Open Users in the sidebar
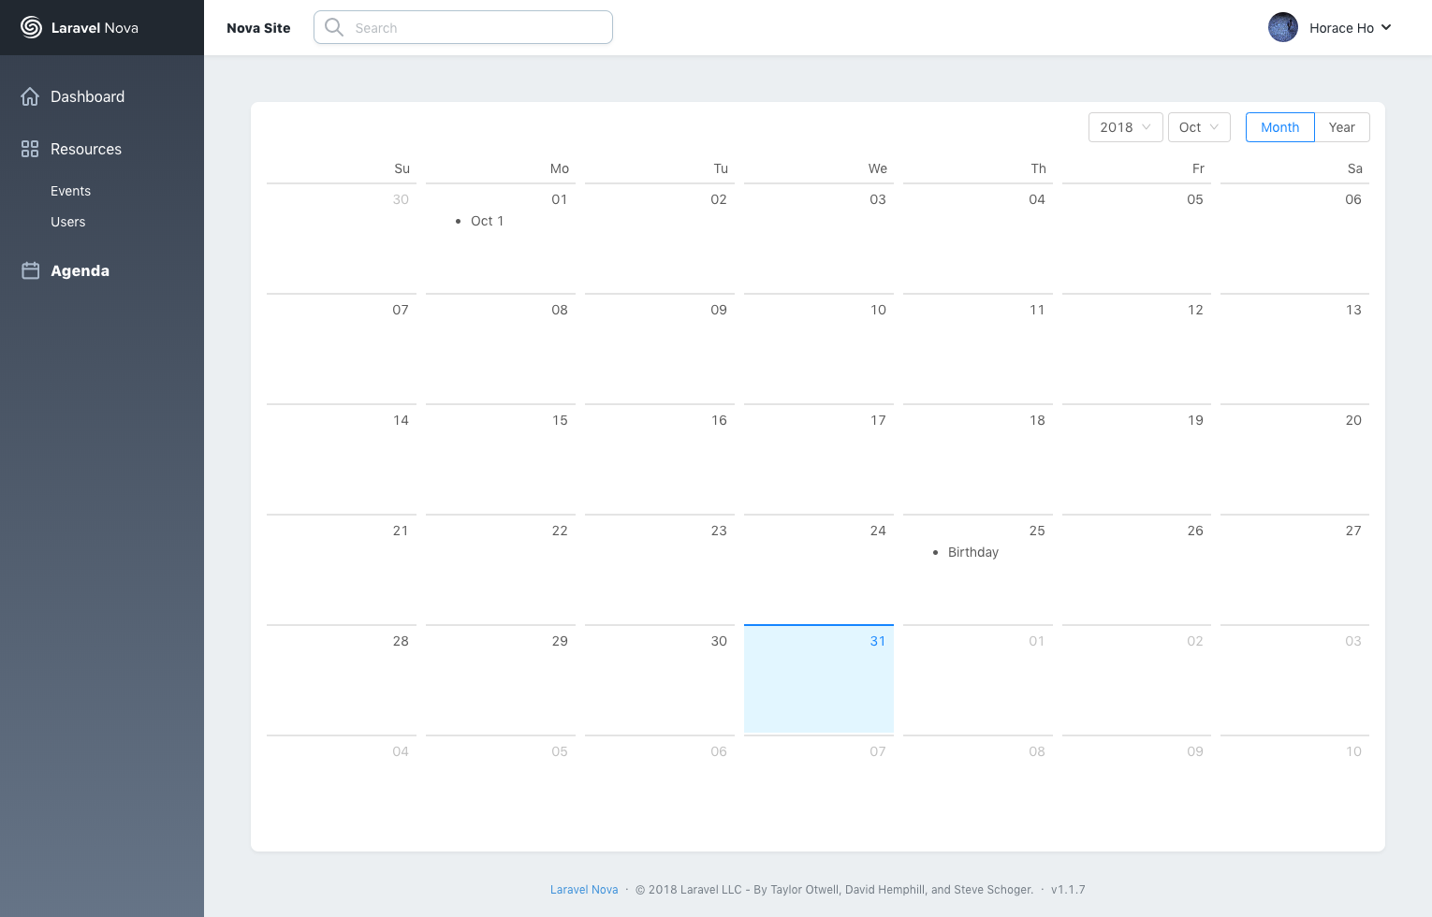The width and height of the screenshot is (1432, 917). click(67, 222)
